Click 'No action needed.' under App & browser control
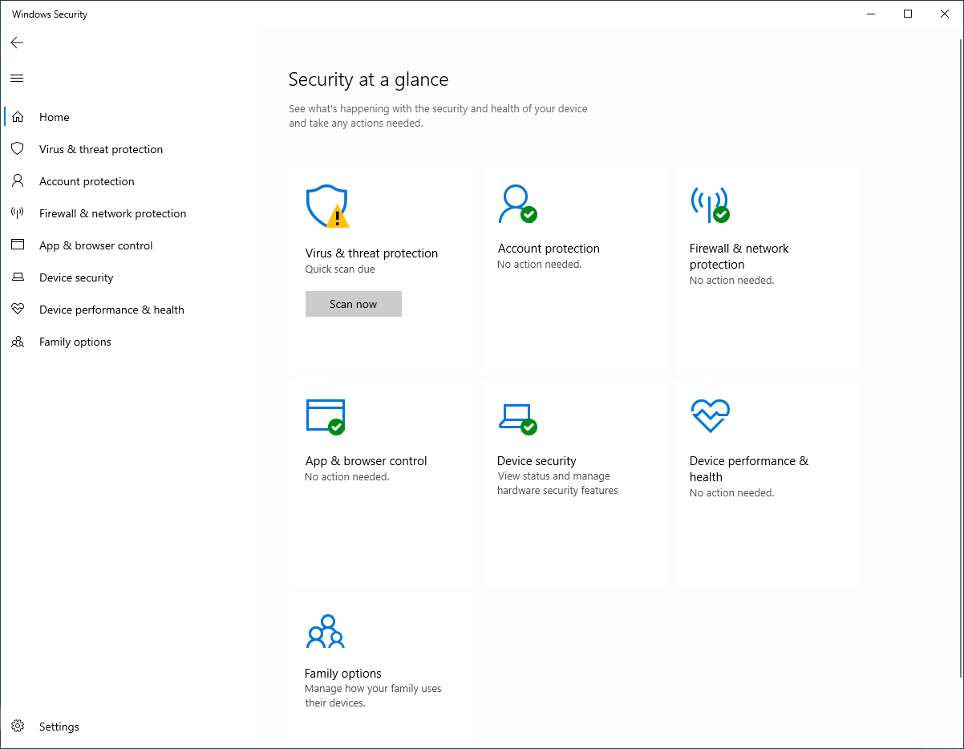This screenshot has width=964, height=749. [347, 477]
